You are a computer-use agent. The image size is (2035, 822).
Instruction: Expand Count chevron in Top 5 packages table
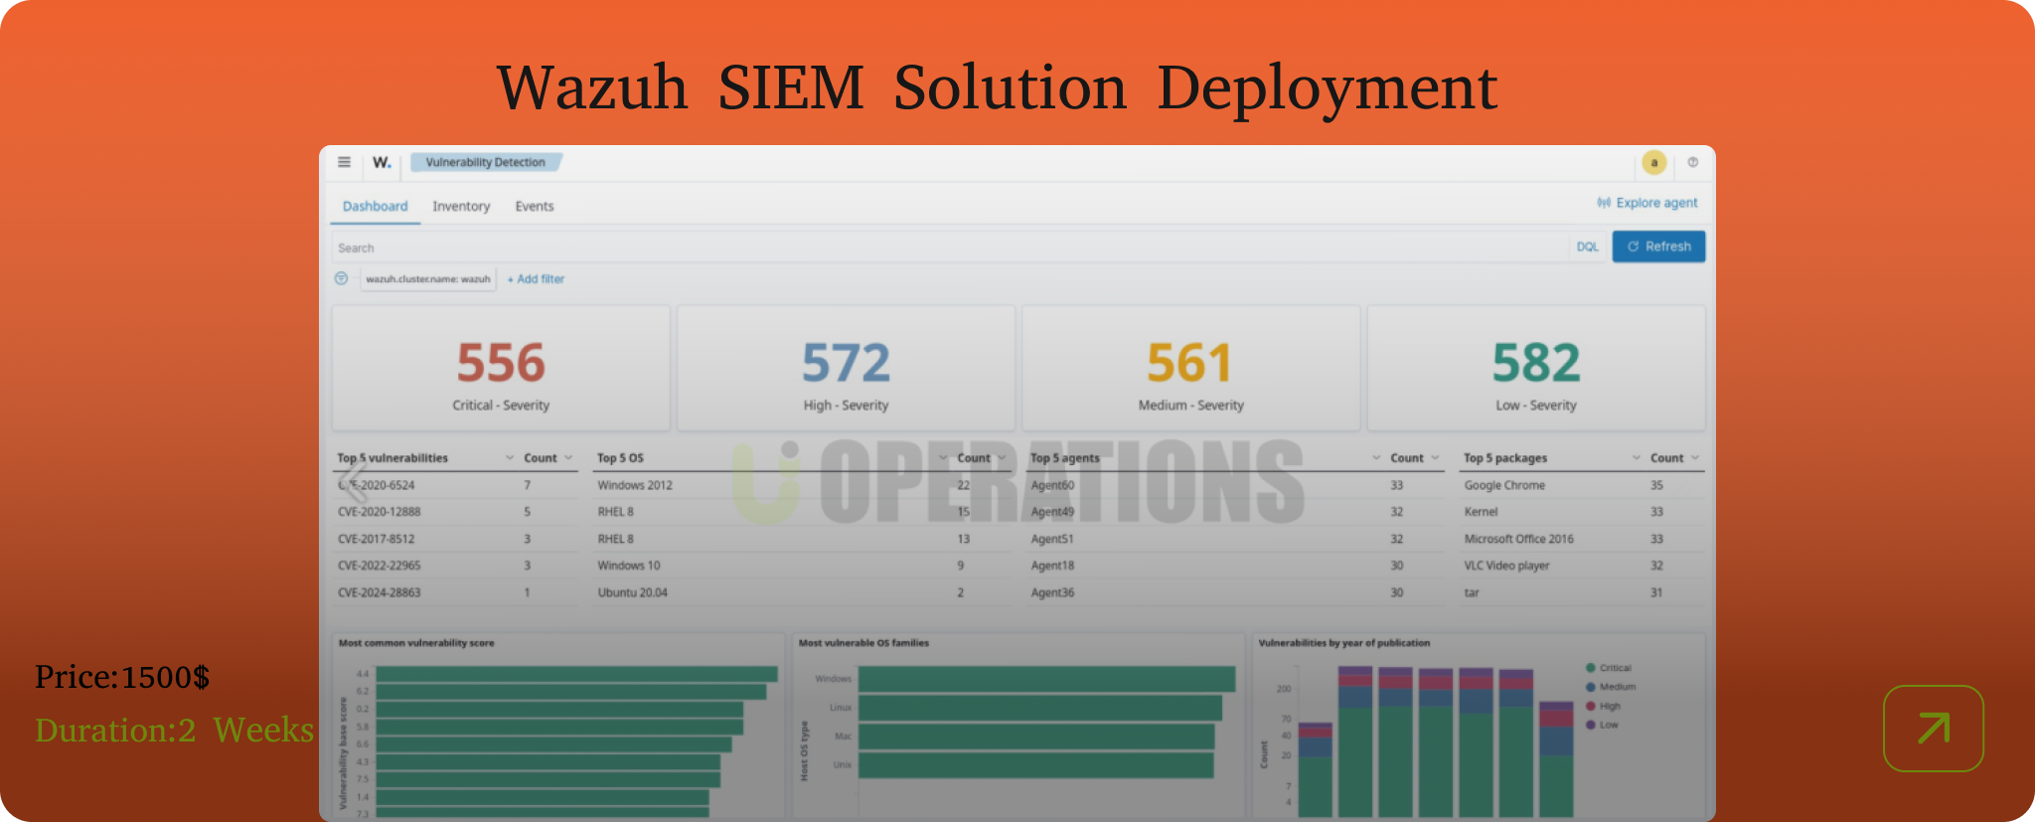click(x=1695, y=458)
